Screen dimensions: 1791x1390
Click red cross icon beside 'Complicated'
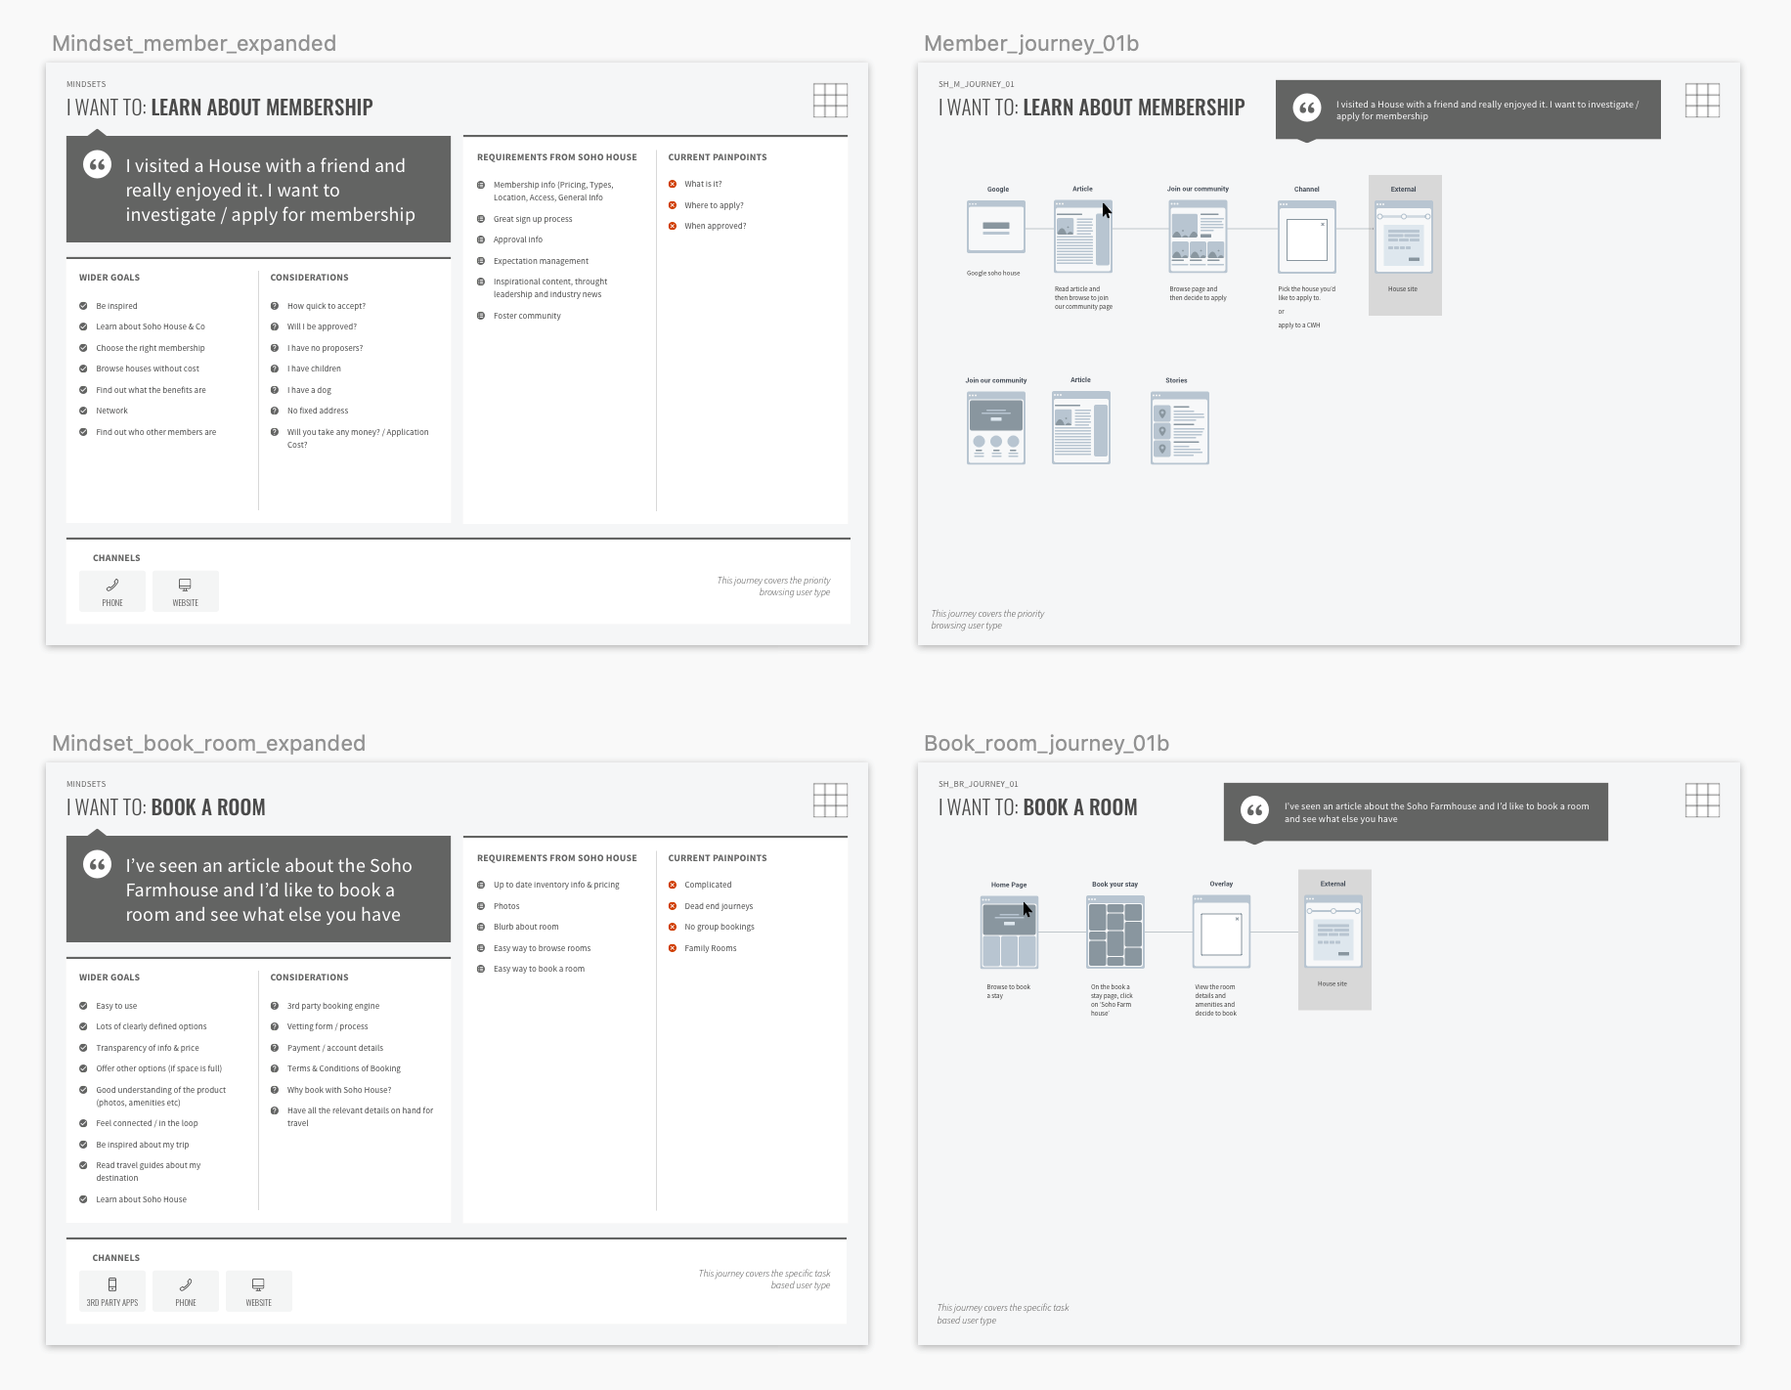(673, 885)
